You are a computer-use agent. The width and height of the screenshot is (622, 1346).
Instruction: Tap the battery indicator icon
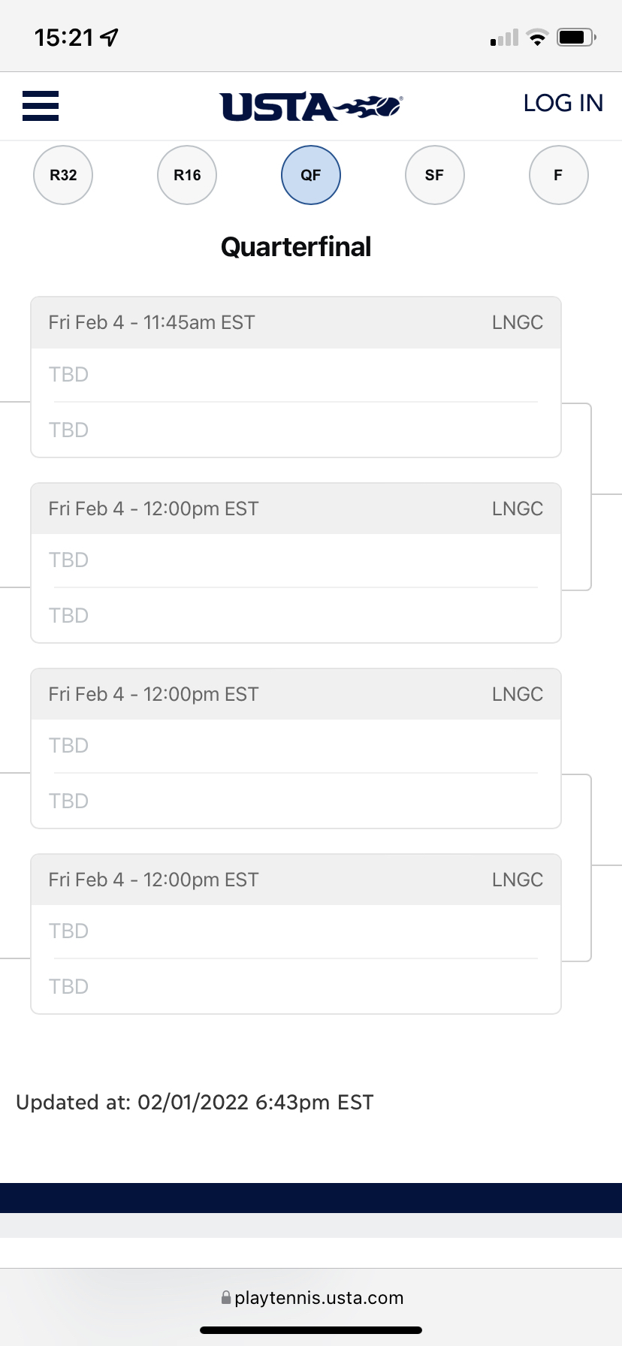point(576,38)
